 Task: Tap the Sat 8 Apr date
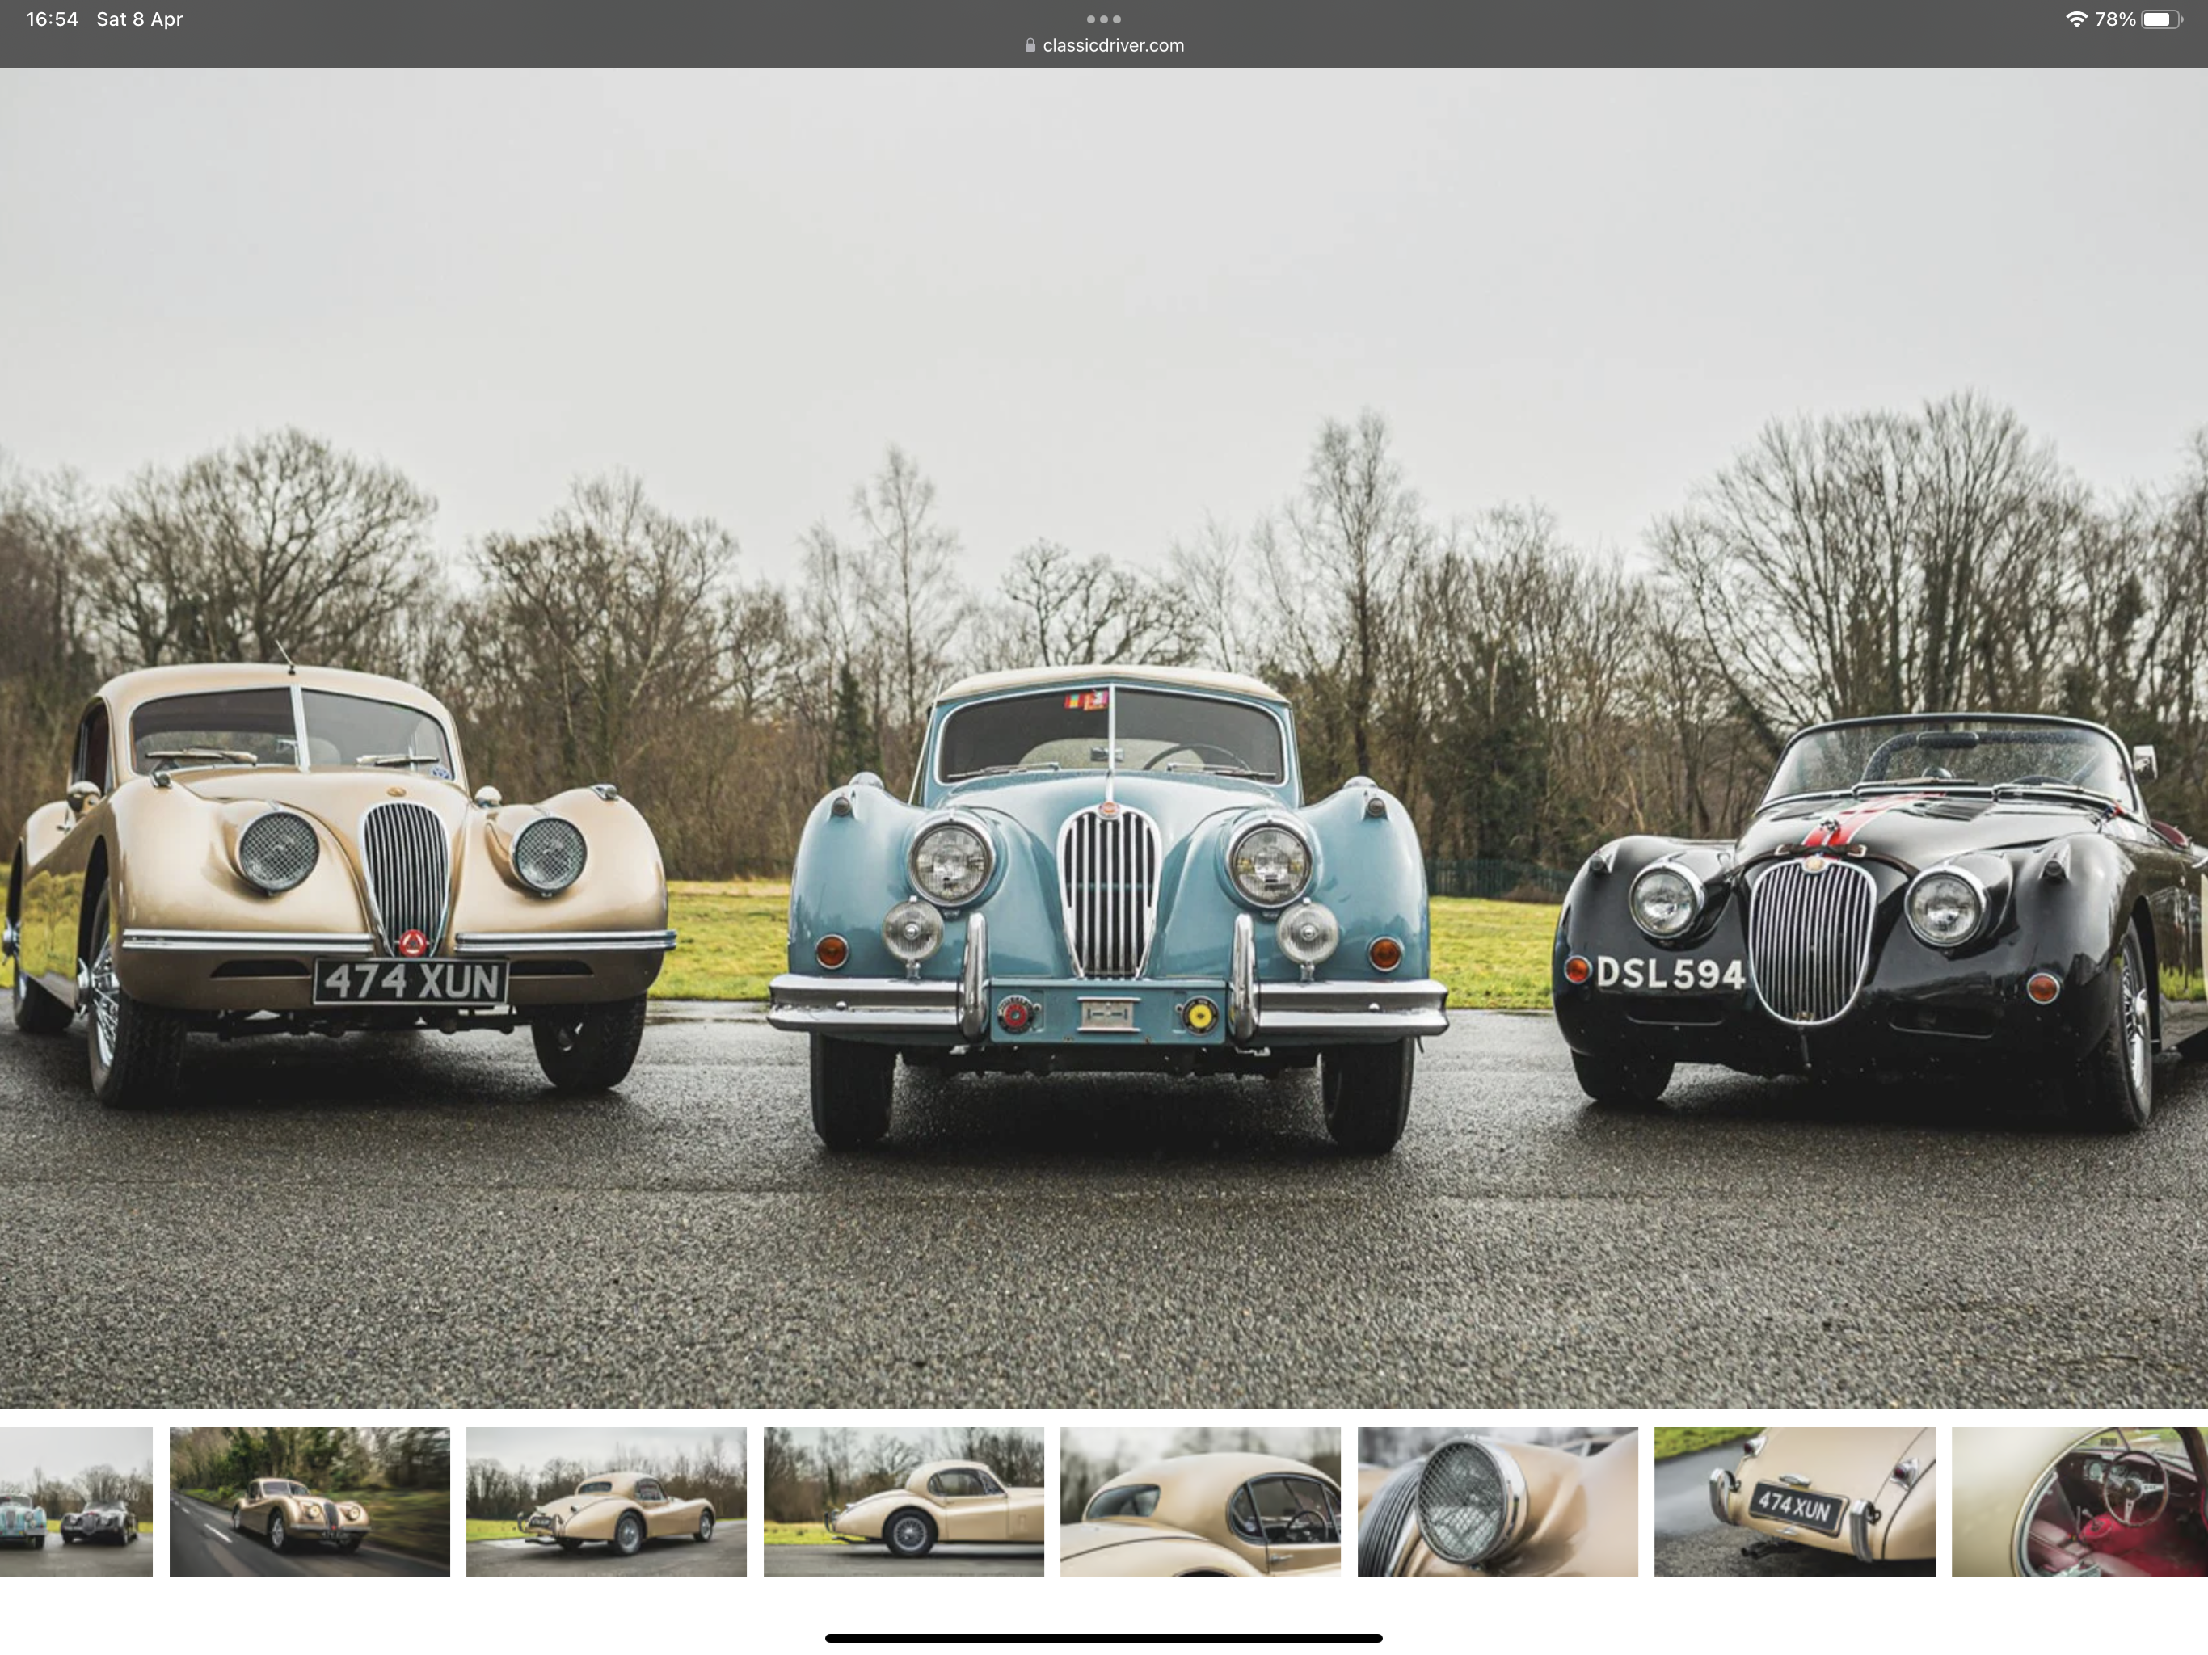click(x=140, y=19)
